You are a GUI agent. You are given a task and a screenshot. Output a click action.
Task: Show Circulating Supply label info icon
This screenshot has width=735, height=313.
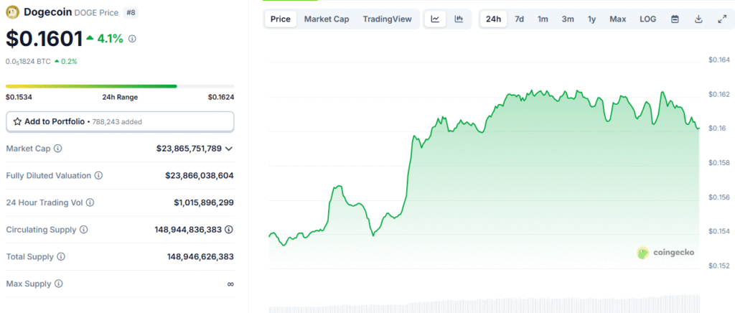tap(83, 230)
